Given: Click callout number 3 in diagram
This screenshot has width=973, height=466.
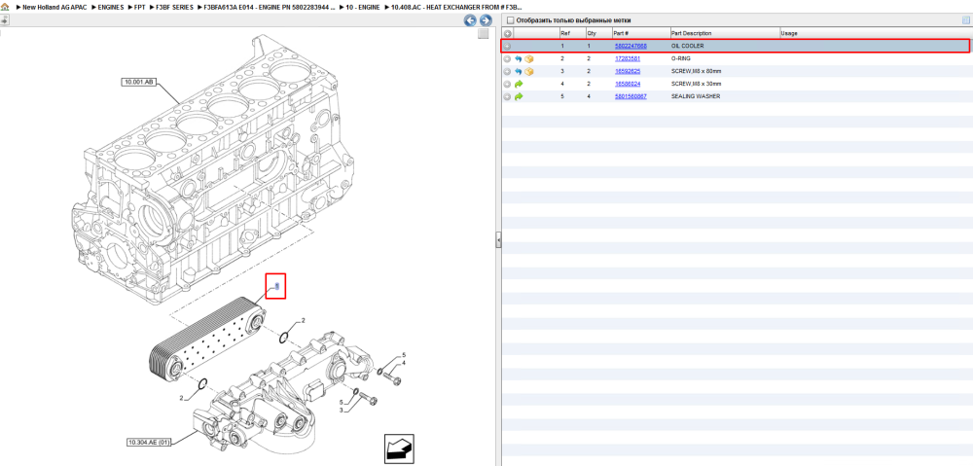Looking at the screenshot, I should click(342, 410).
